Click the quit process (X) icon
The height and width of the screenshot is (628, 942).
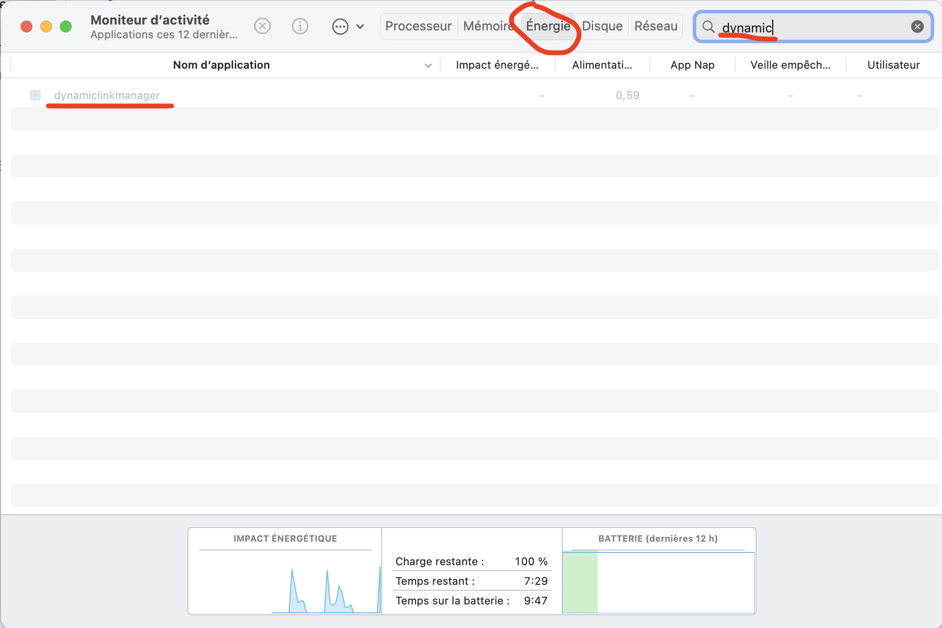[x=262, y=26]
